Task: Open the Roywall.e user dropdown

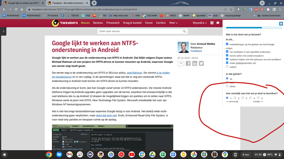Action: point(200,23)
